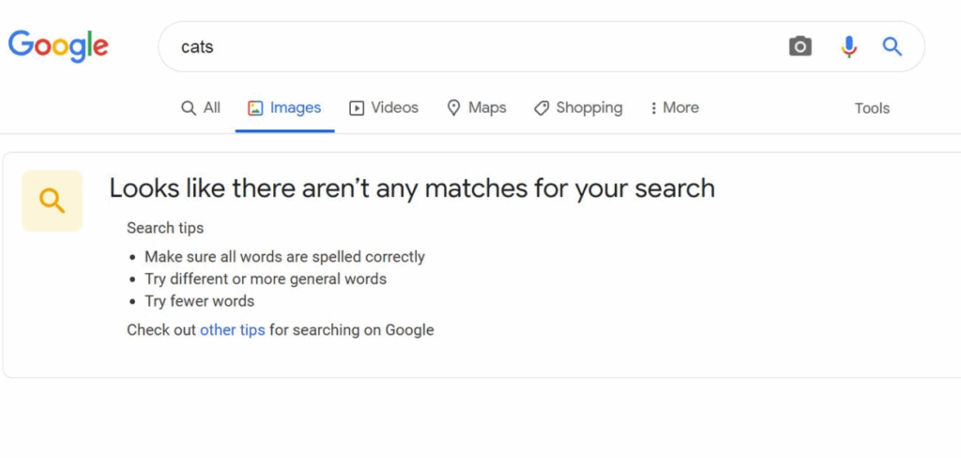Screen dimensions: 961x458
Task: Click the "Search tips" label
Action: tap(165, 228)
